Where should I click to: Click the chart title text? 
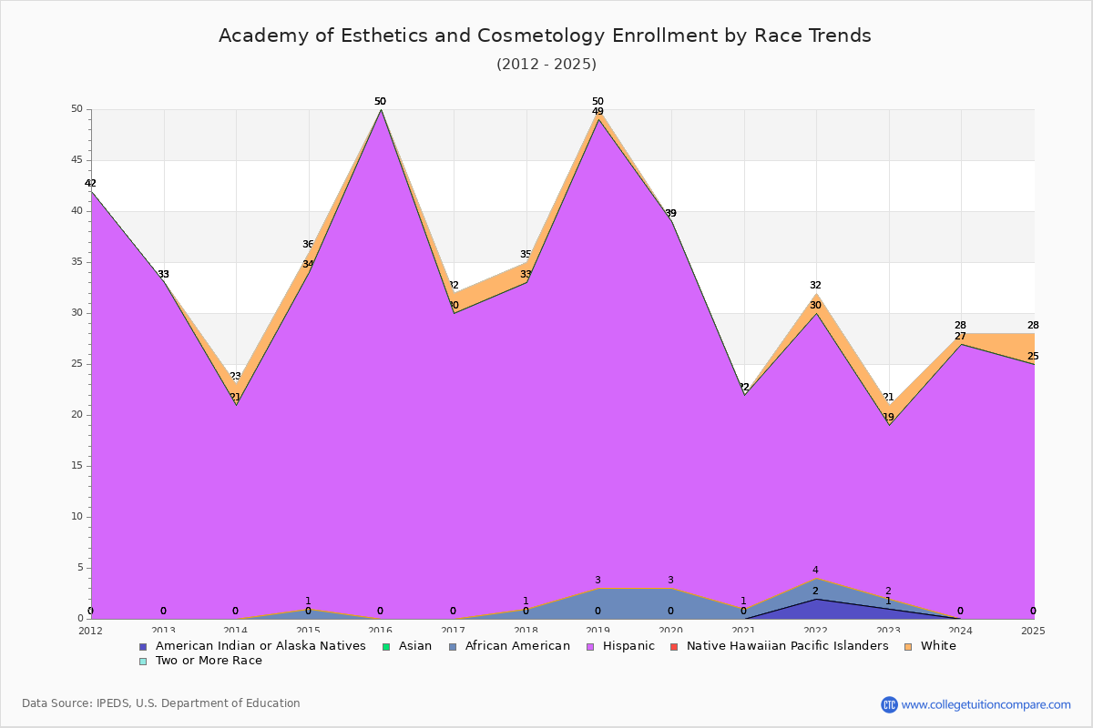click(x=545, y=35)
